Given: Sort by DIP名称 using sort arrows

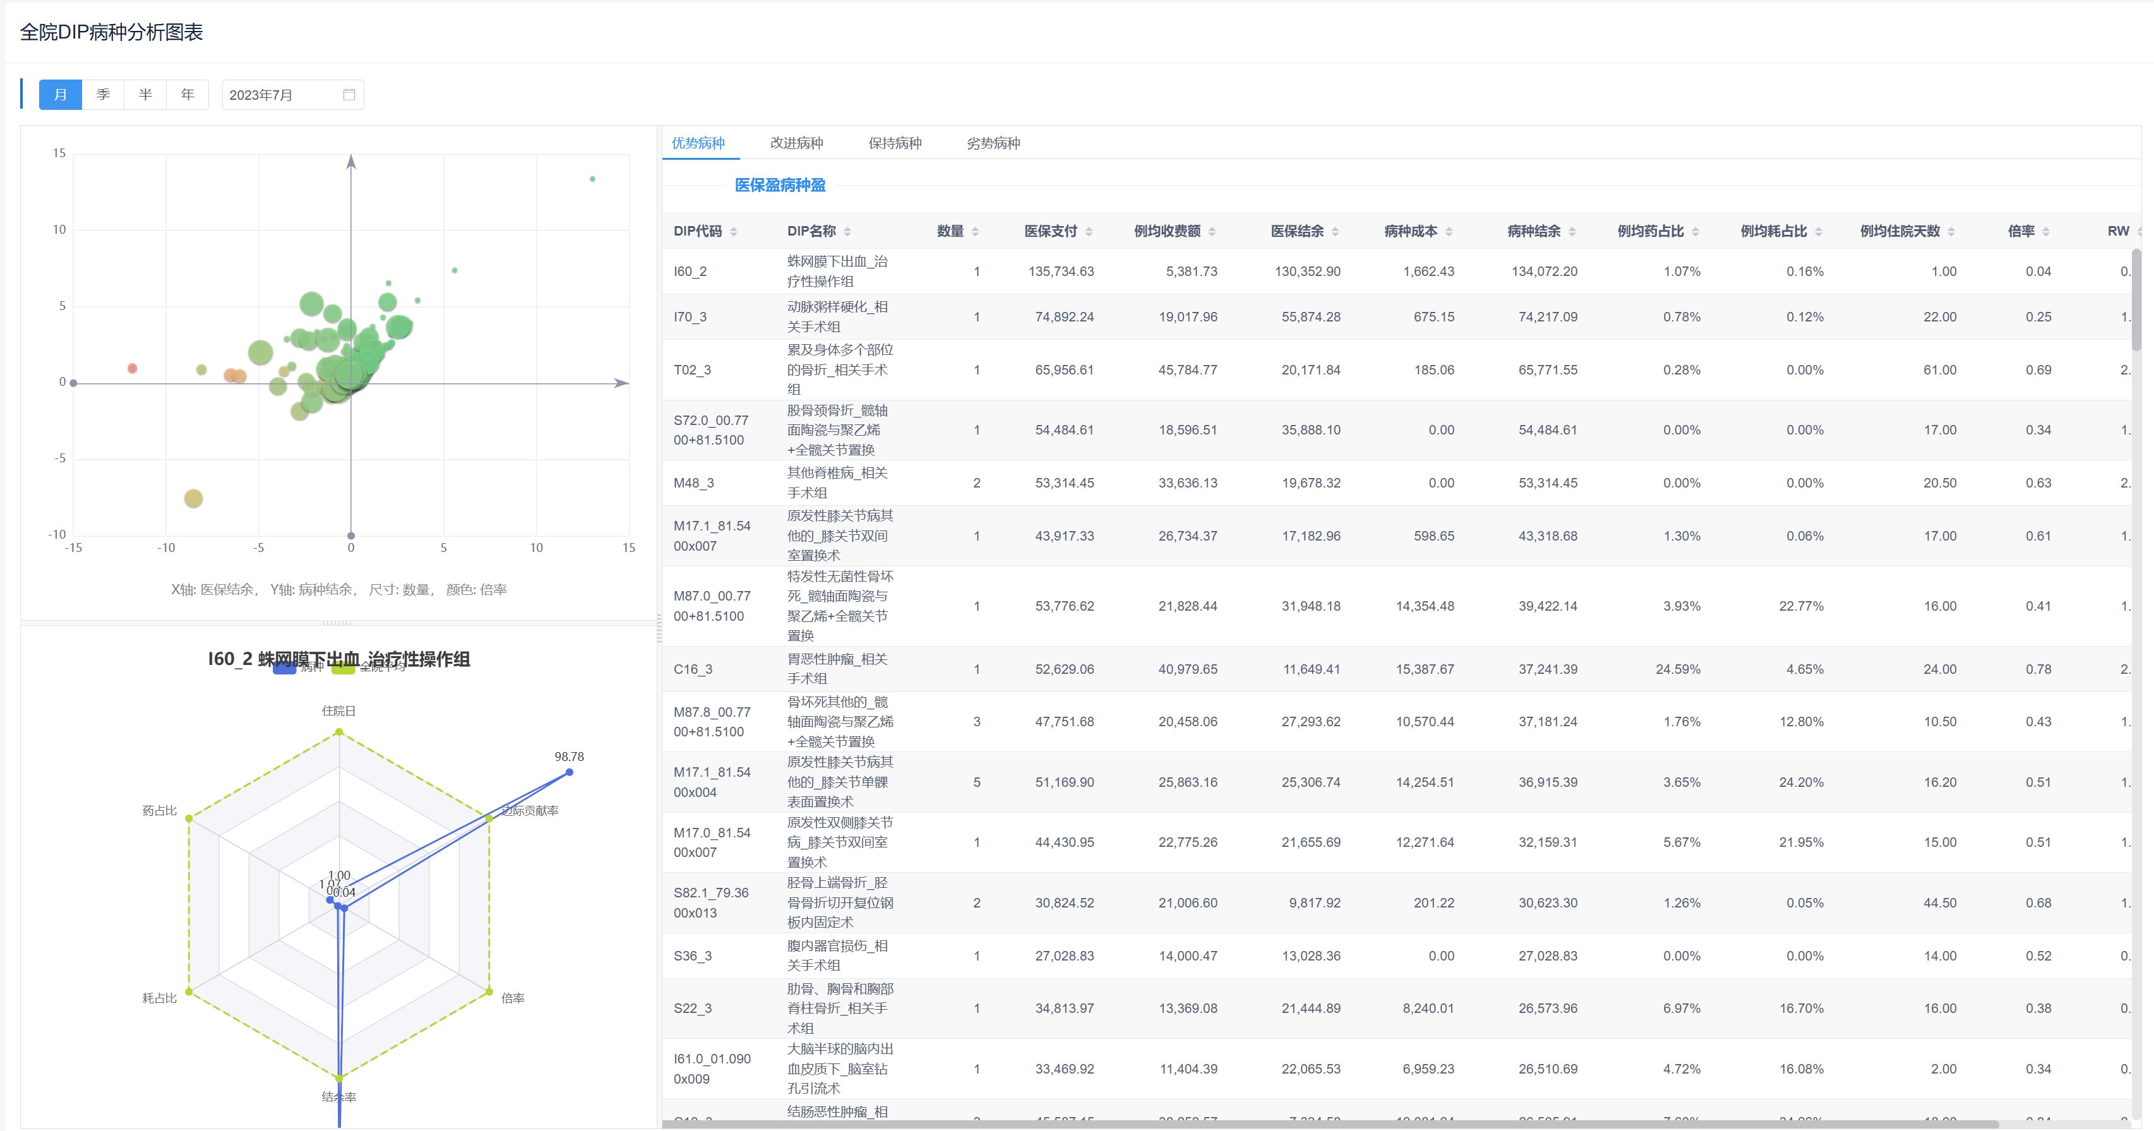Looking at the screenshot, I should point(847,232).
